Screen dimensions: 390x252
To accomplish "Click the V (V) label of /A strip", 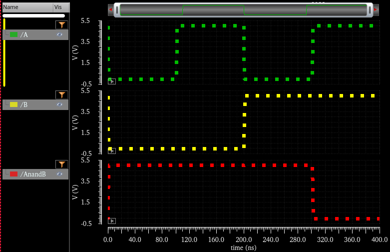I will click(x=75, y=52).
